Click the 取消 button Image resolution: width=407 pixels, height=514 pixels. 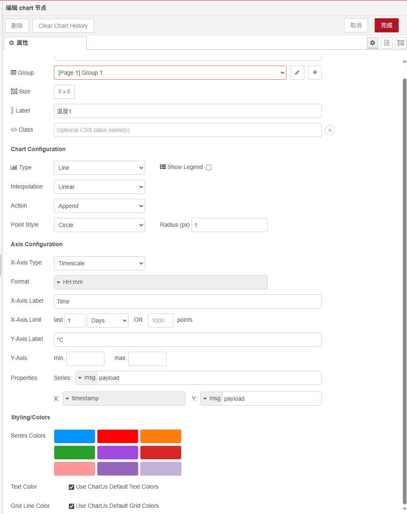(356, 25)
